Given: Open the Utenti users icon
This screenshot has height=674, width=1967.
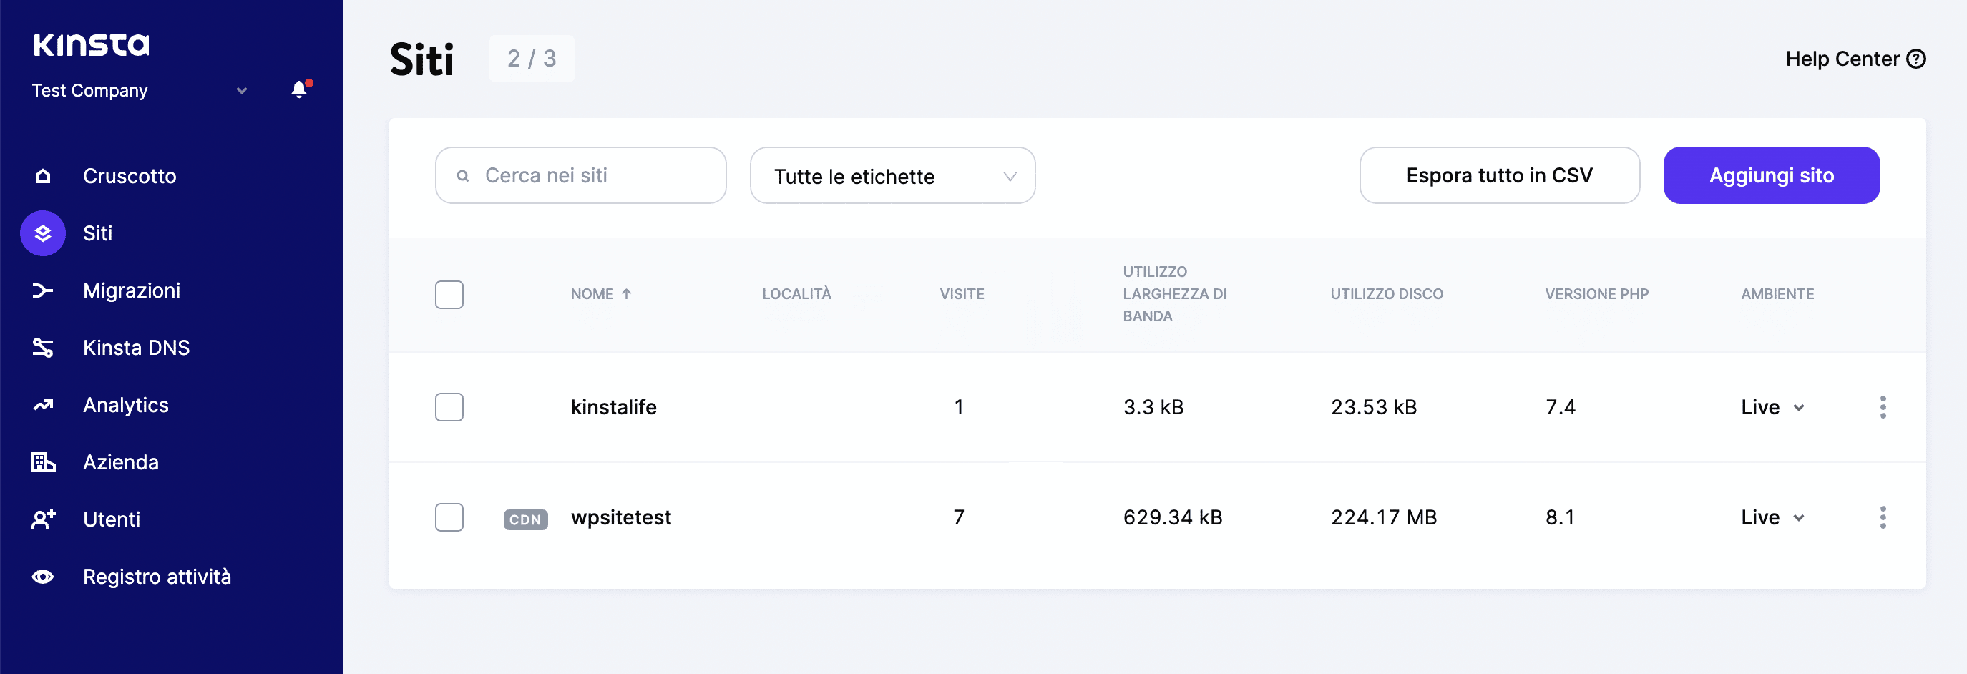Looking at the screenshot, I should [x=43, y=519].
